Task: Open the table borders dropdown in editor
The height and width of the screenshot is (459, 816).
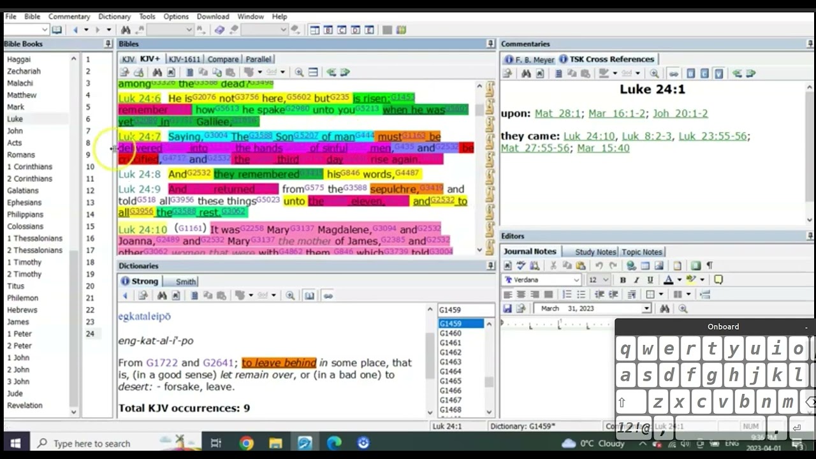Action: tap(660, 295)
